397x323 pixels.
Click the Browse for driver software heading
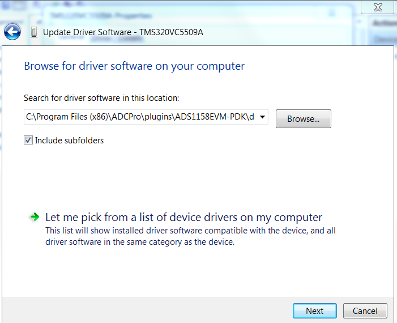134,66
